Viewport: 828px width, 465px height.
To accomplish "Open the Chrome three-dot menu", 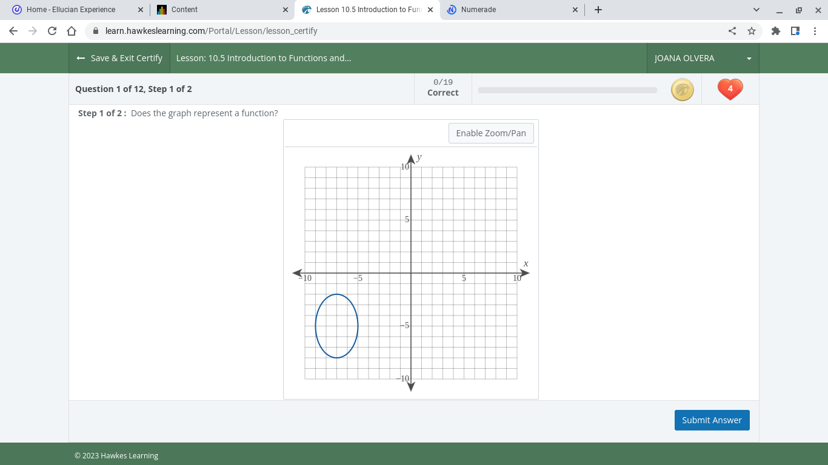I will click(x=815, y=30).
